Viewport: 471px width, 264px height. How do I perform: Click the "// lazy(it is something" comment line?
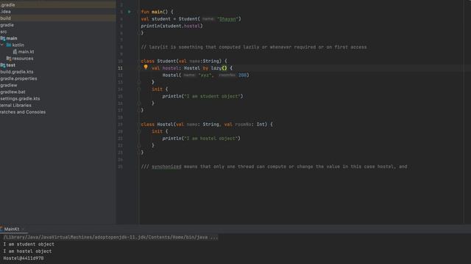[254, 47]
